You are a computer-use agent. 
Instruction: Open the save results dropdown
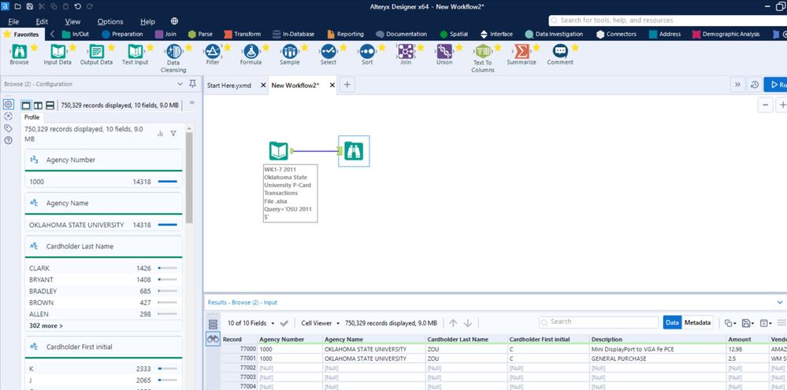[x=748, y=323]
